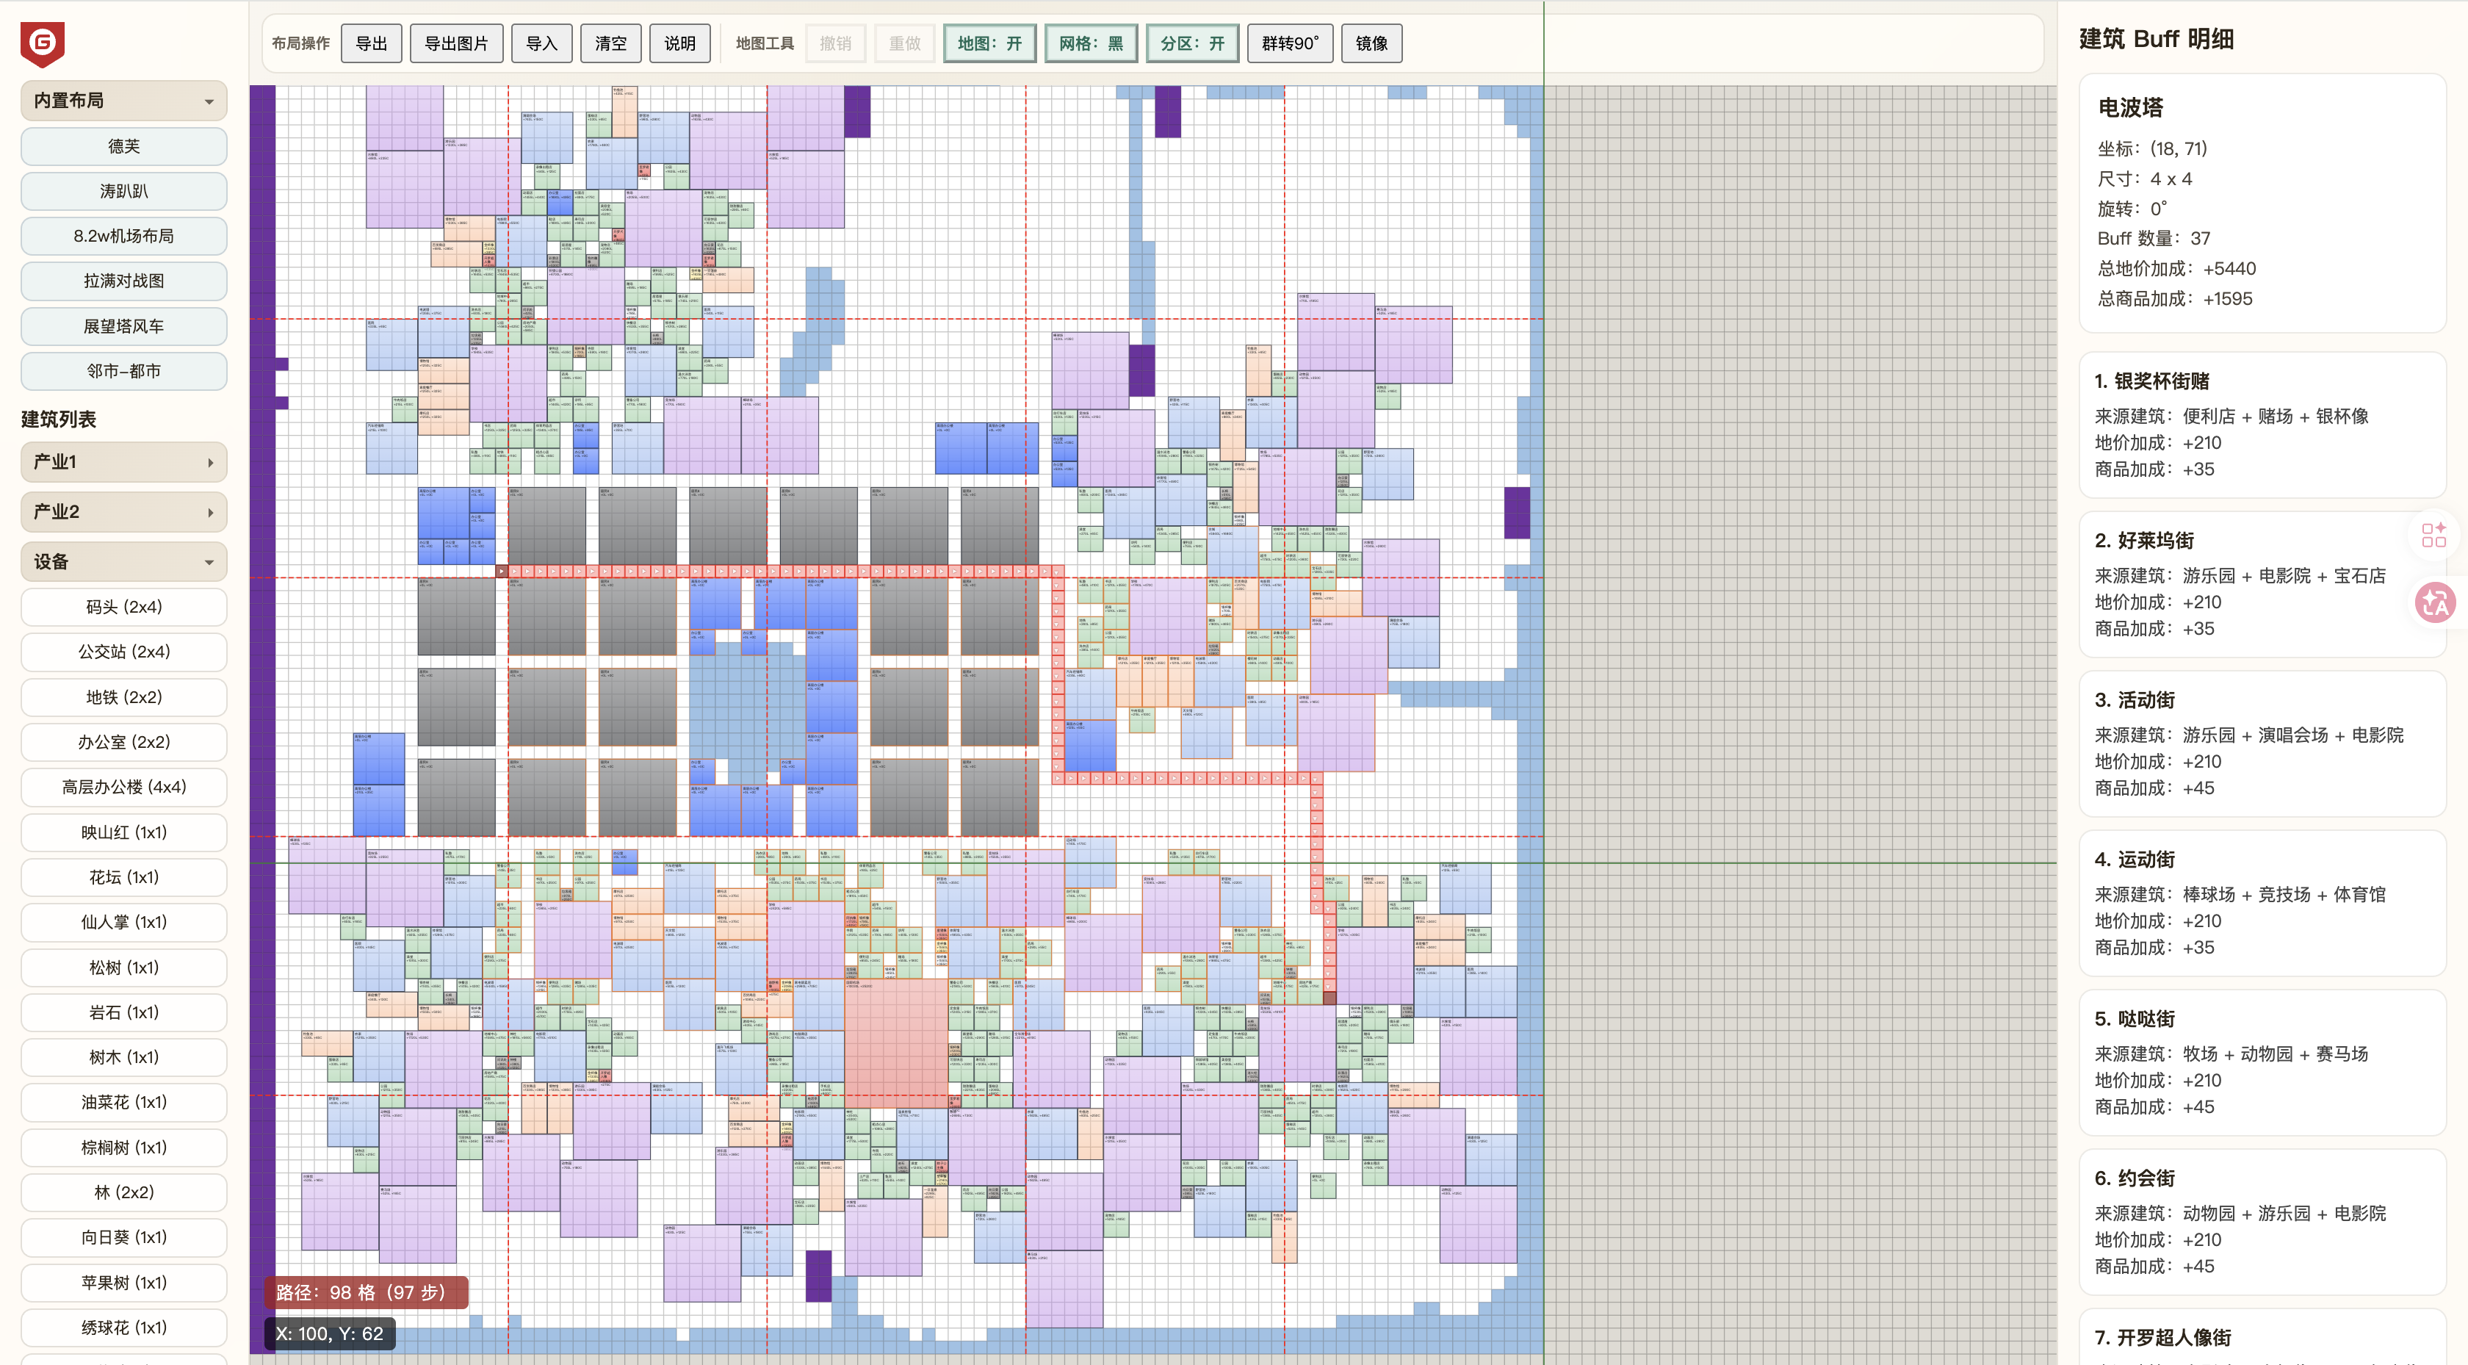Click the large pink building on the map
2468x1365 pixels.
pyautogui.click(x=896, y=1043)
